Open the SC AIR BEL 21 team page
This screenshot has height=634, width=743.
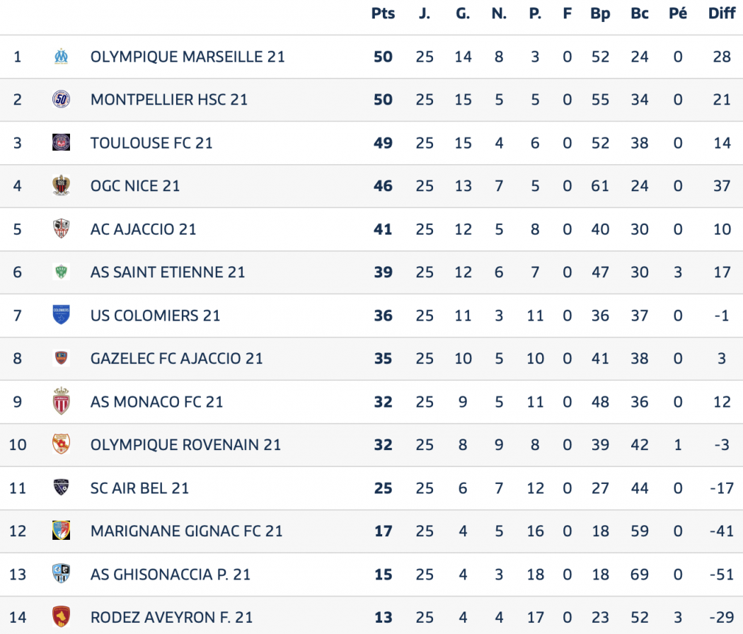(140, 488)
